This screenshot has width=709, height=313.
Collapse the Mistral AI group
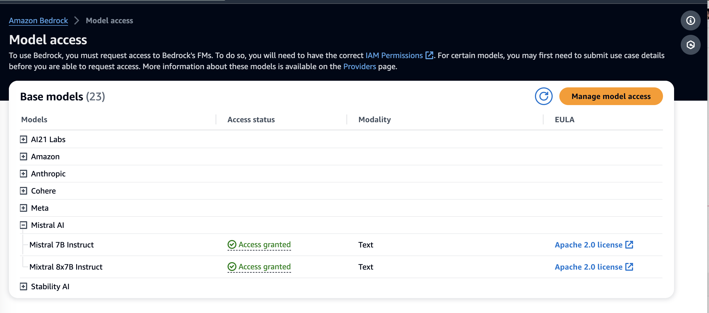(24, 225)
